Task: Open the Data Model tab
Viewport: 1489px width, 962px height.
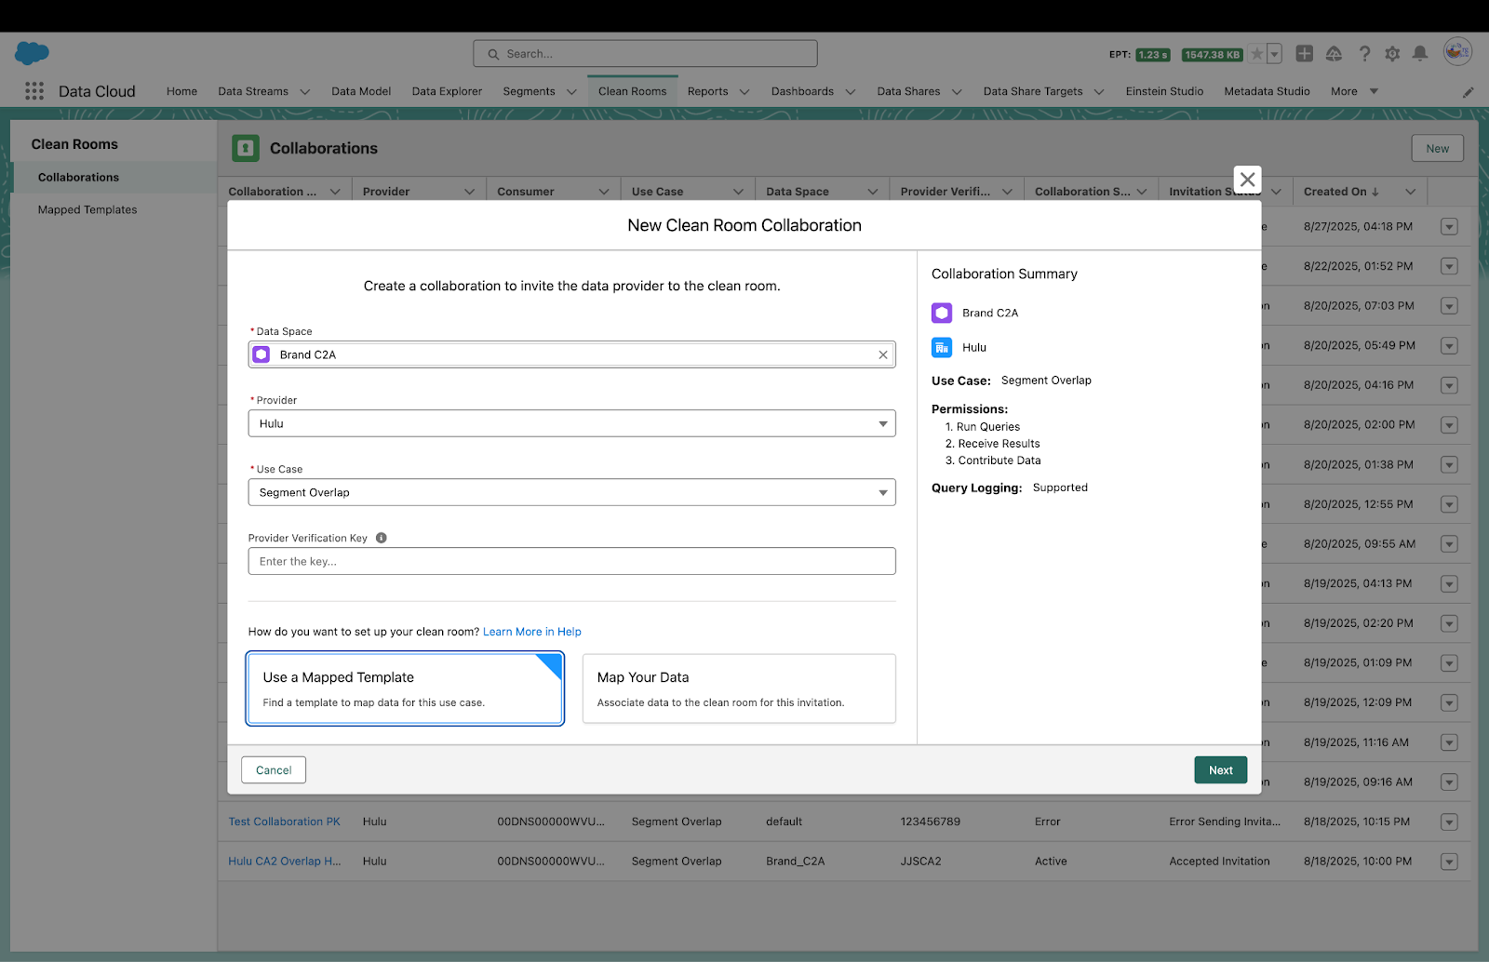Action: coord(361,91)
